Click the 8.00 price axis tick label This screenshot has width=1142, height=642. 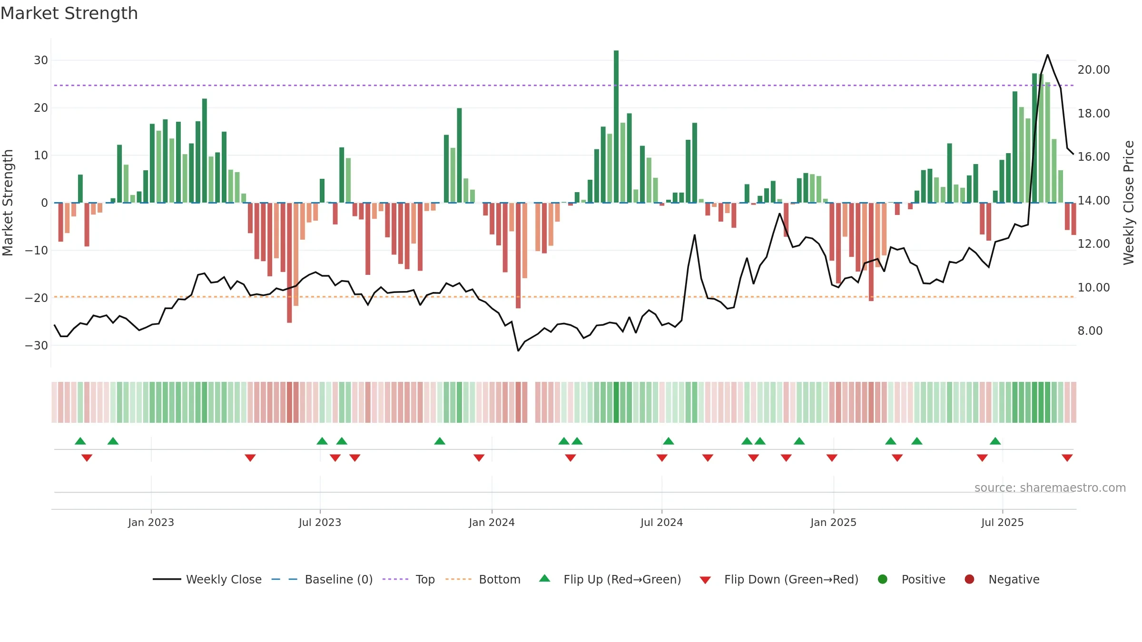pos(1090,331)
